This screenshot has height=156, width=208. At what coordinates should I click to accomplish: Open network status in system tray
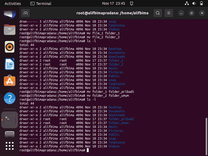pyautogui.click(x=187, y=3)
